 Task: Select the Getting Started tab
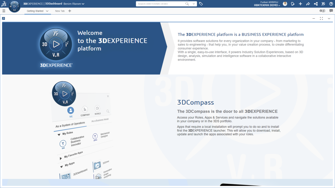pos(35,11)
